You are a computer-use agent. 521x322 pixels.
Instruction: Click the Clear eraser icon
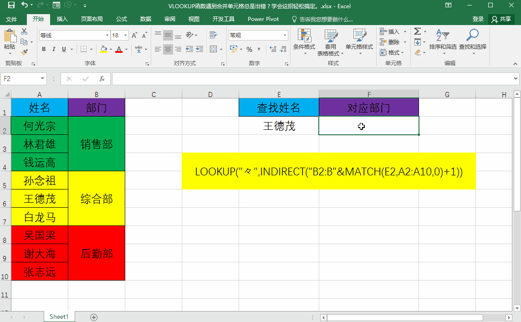(x=418, y=52)
